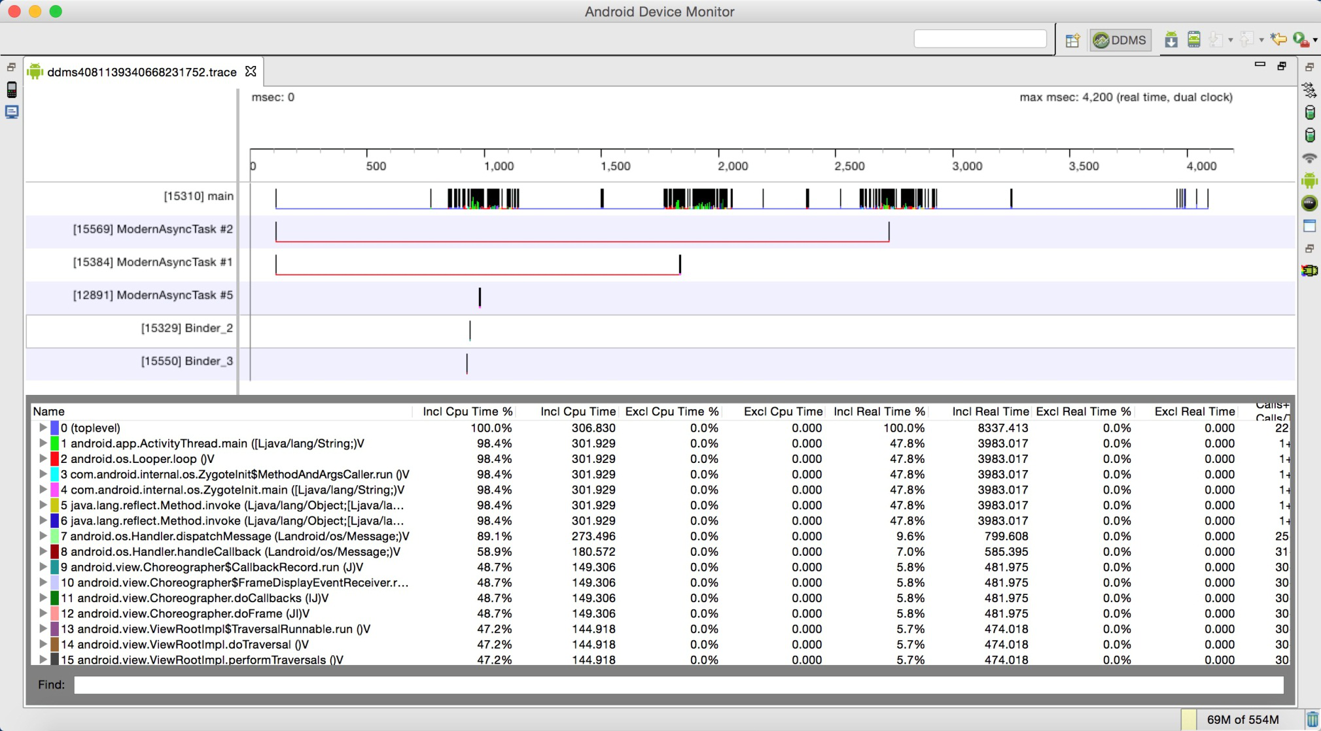Close the ddms trace tab
The width and height of the screenshot is (1321, 731).
pyautogui.click(x=251, y=71)
